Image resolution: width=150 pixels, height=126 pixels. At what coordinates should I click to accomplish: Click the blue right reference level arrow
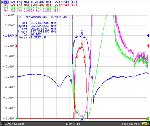pos(148,35)
